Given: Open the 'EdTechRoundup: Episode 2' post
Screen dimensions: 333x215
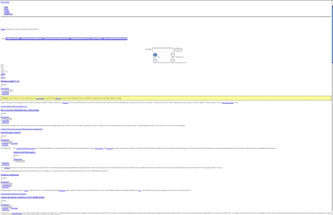Looking at the screenshot, I should click(x=14, y=132).
